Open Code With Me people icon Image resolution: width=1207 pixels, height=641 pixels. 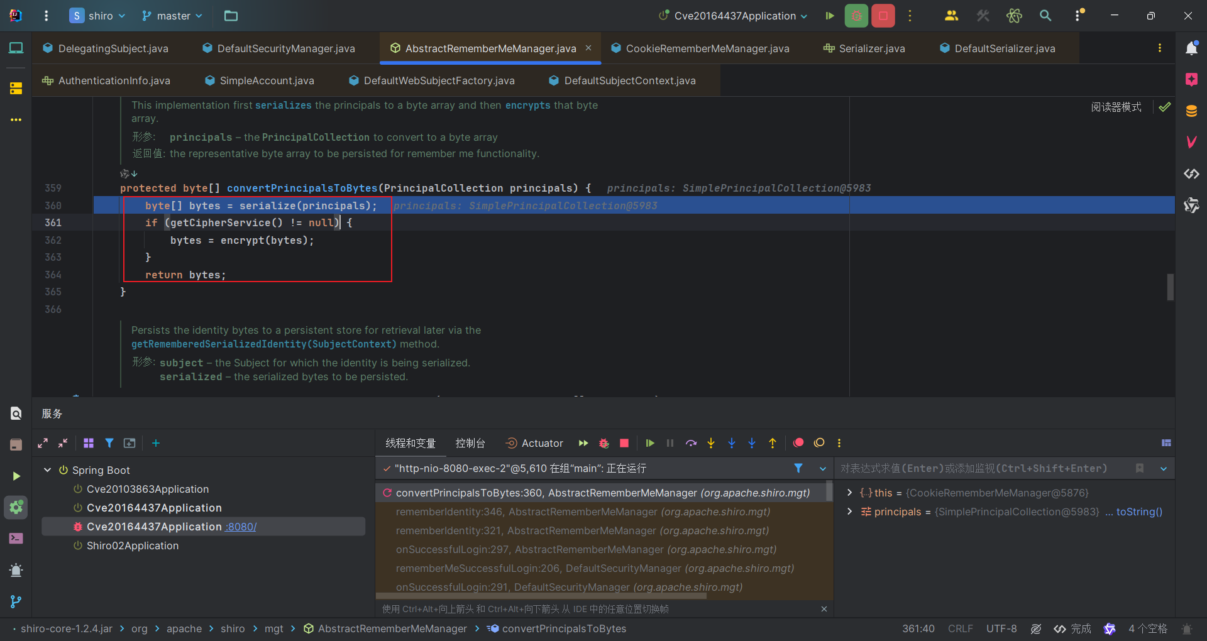(951, 16)
